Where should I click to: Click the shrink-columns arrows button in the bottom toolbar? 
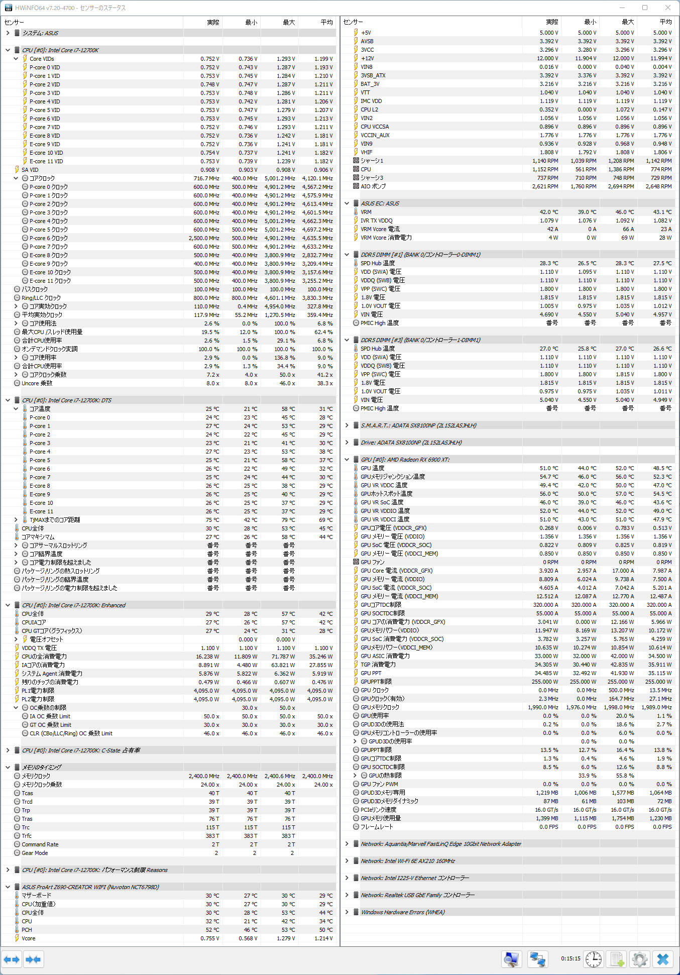pos(33,959)
